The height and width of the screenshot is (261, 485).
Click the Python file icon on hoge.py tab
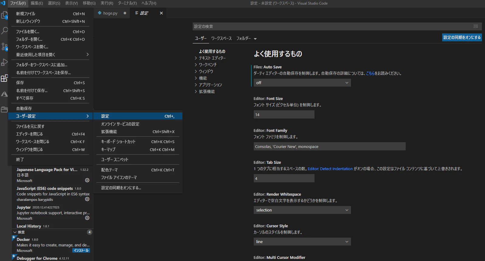(100, 13)
